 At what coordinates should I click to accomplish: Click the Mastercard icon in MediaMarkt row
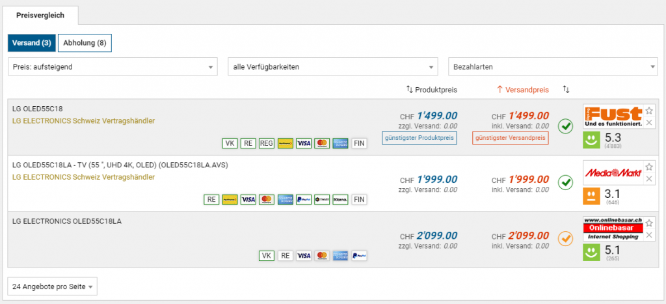(x=267, y=199)
